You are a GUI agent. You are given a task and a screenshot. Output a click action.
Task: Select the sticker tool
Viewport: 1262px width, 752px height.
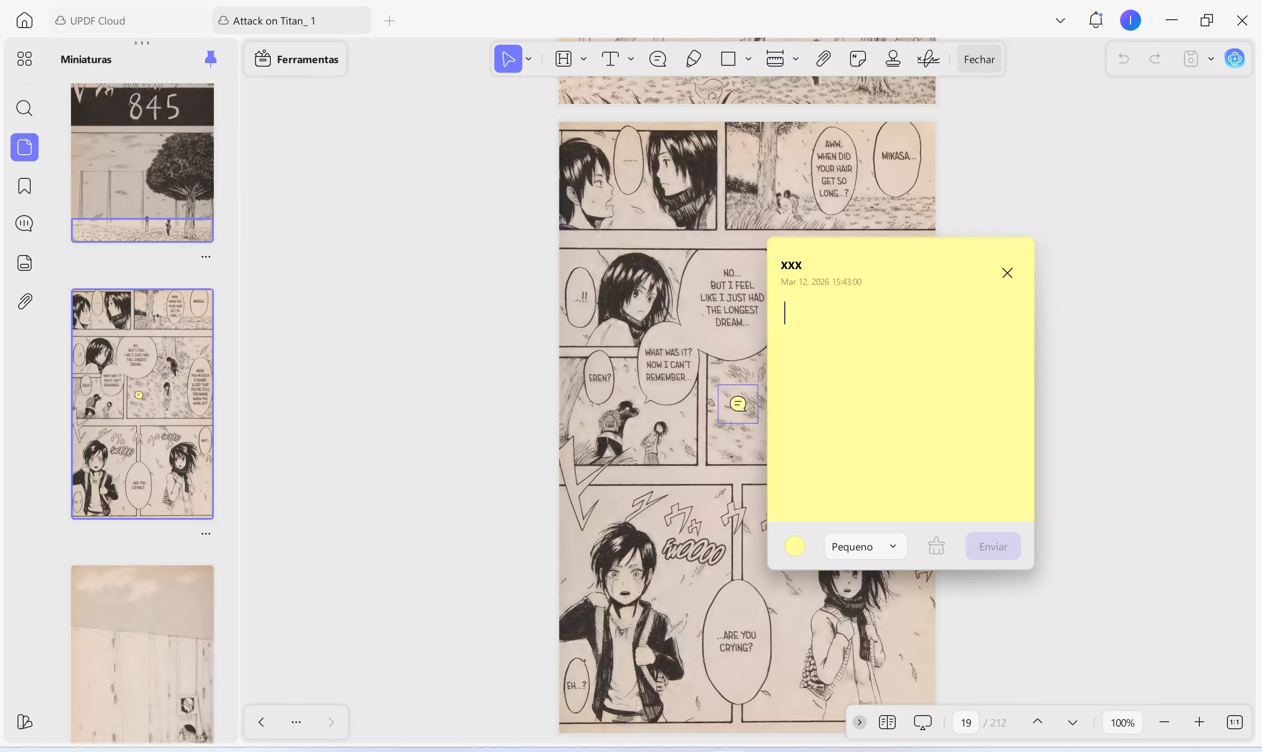pyautogui.click(x=858, y=59)
